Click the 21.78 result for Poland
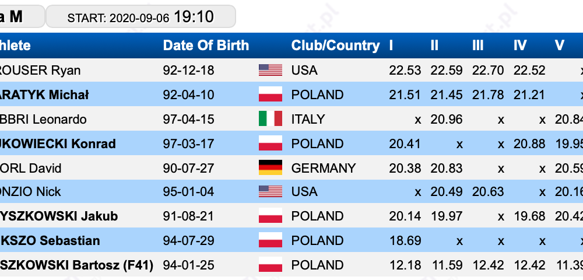583x280 pixels. [x=488, y=95]
